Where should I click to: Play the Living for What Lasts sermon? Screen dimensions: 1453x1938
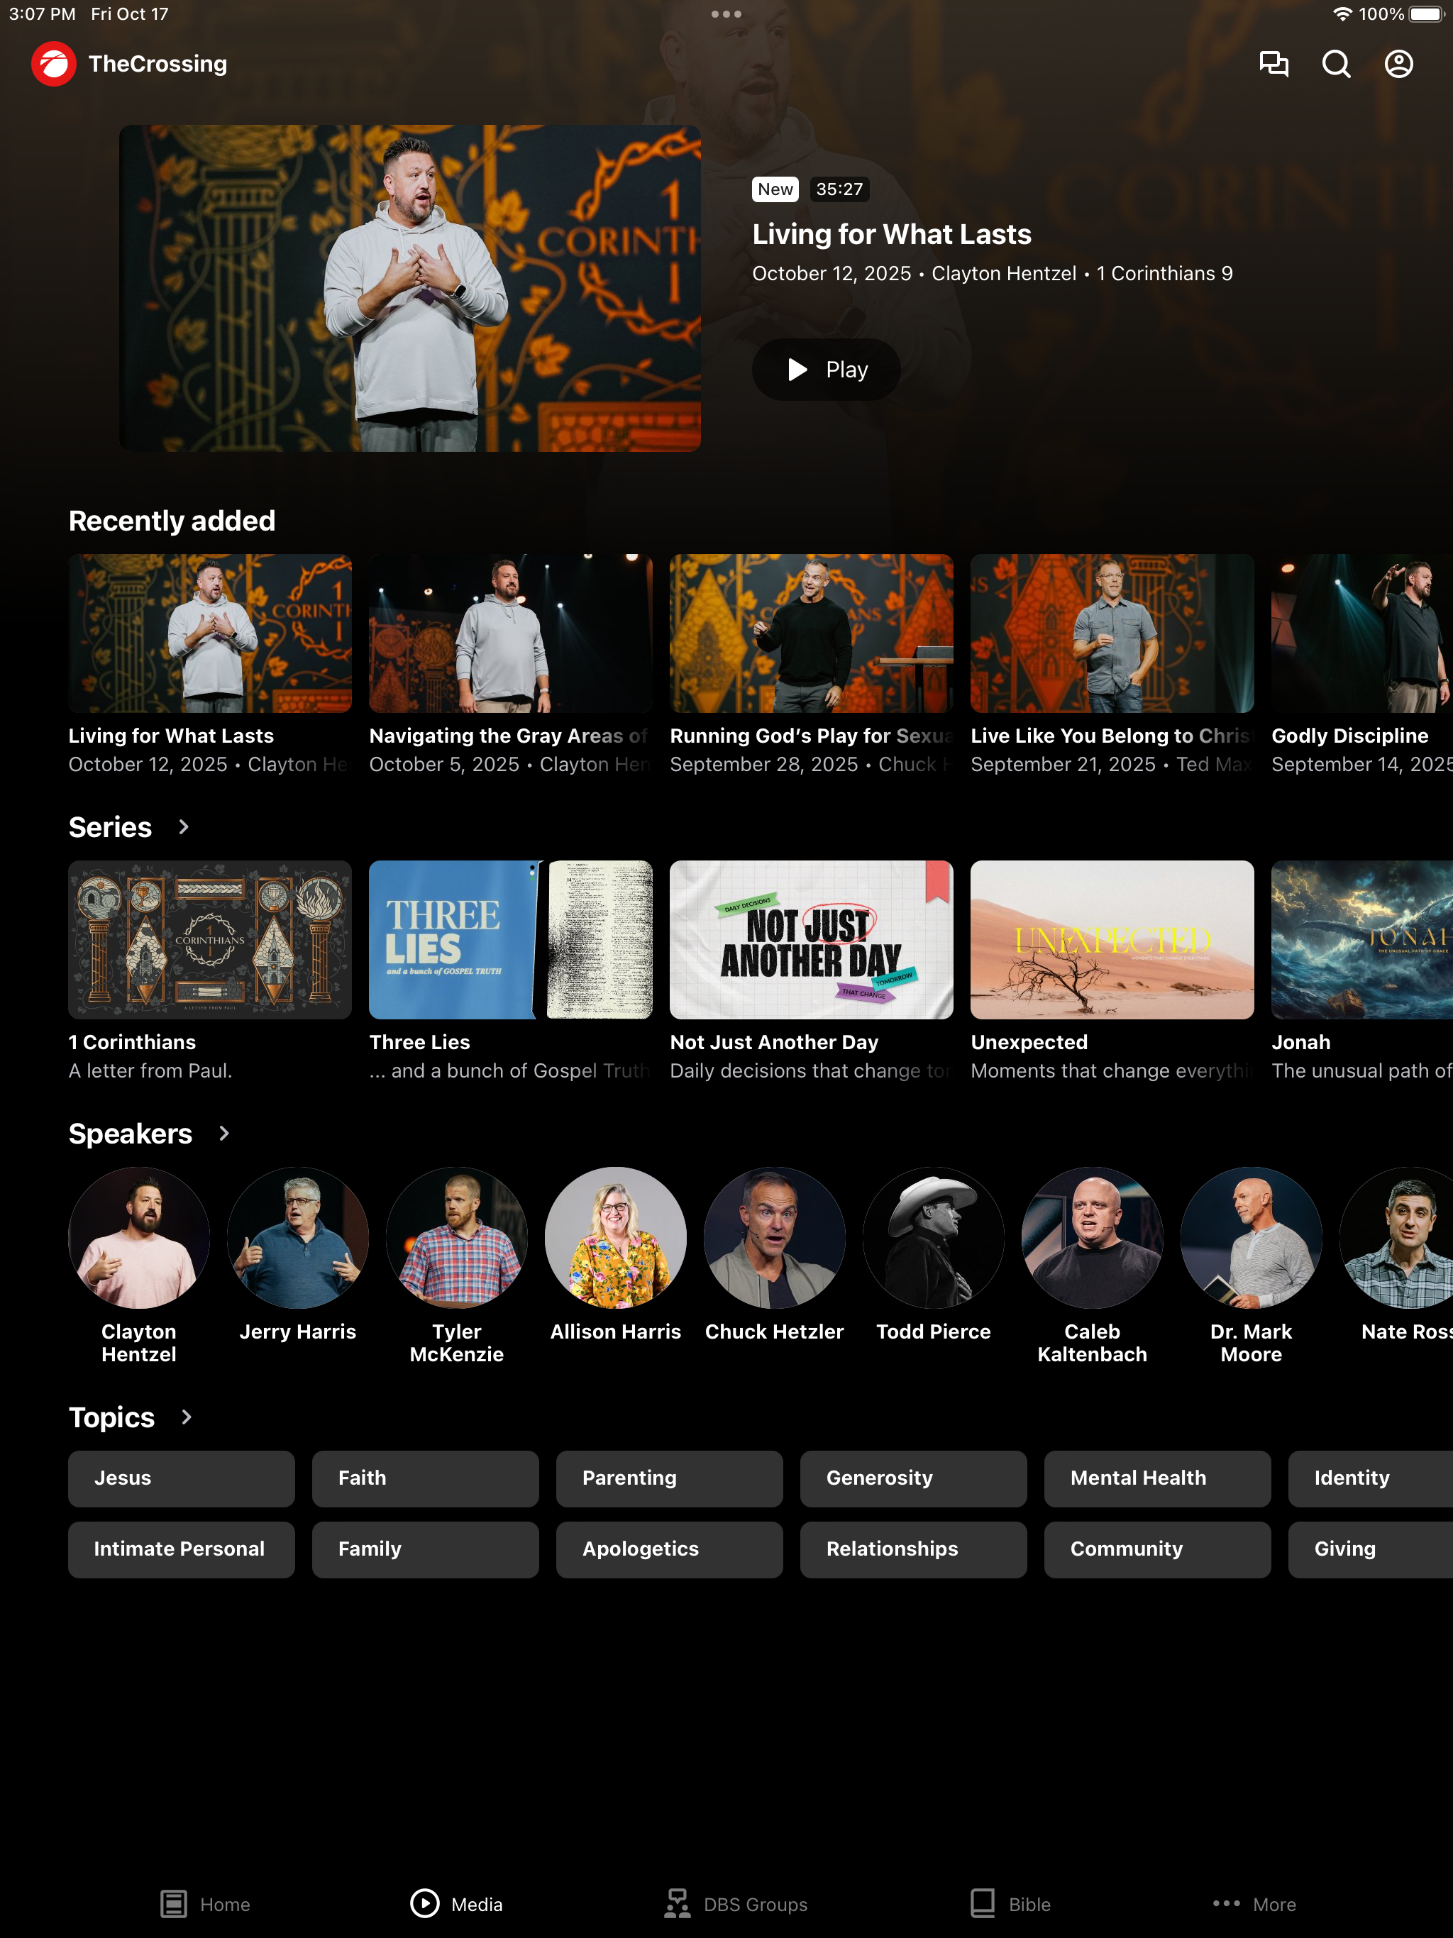pyautogui.click(x=827, y=370)
